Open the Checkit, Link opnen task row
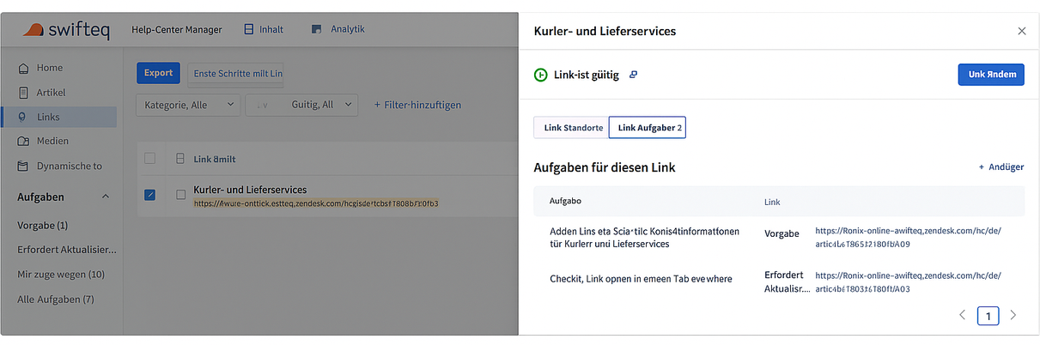The image size is (1040, 345). 778,282
